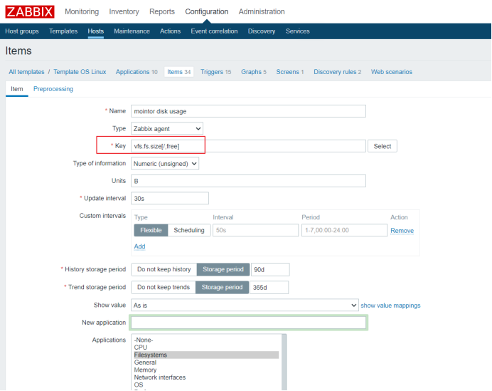Open the Items 34 link

[179, 72]
